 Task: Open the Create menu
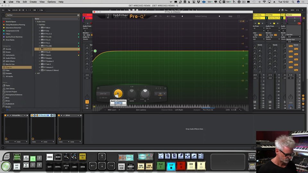tap(33, 2)
